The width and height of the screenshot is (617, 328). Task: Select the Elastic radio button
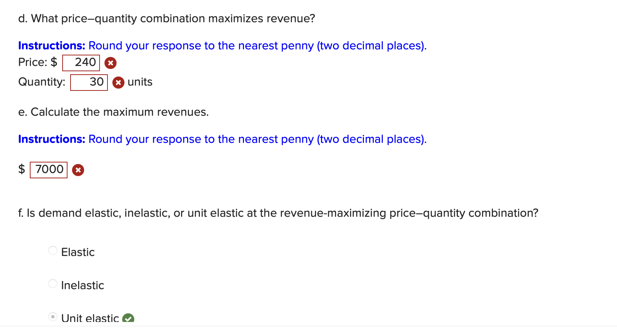(52, 250)
